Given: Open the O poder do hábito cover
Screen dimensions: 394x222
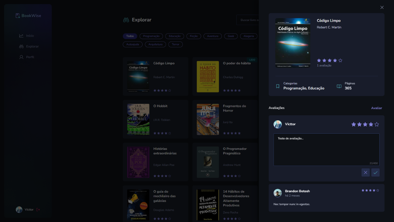Looking at the screenshot, I should pyautogui.click(x=208, y=76).
